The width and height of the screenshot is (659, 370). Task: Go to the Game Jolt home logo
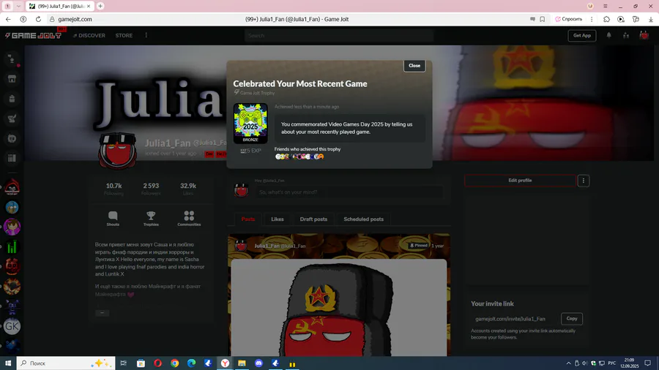point(33,36)
